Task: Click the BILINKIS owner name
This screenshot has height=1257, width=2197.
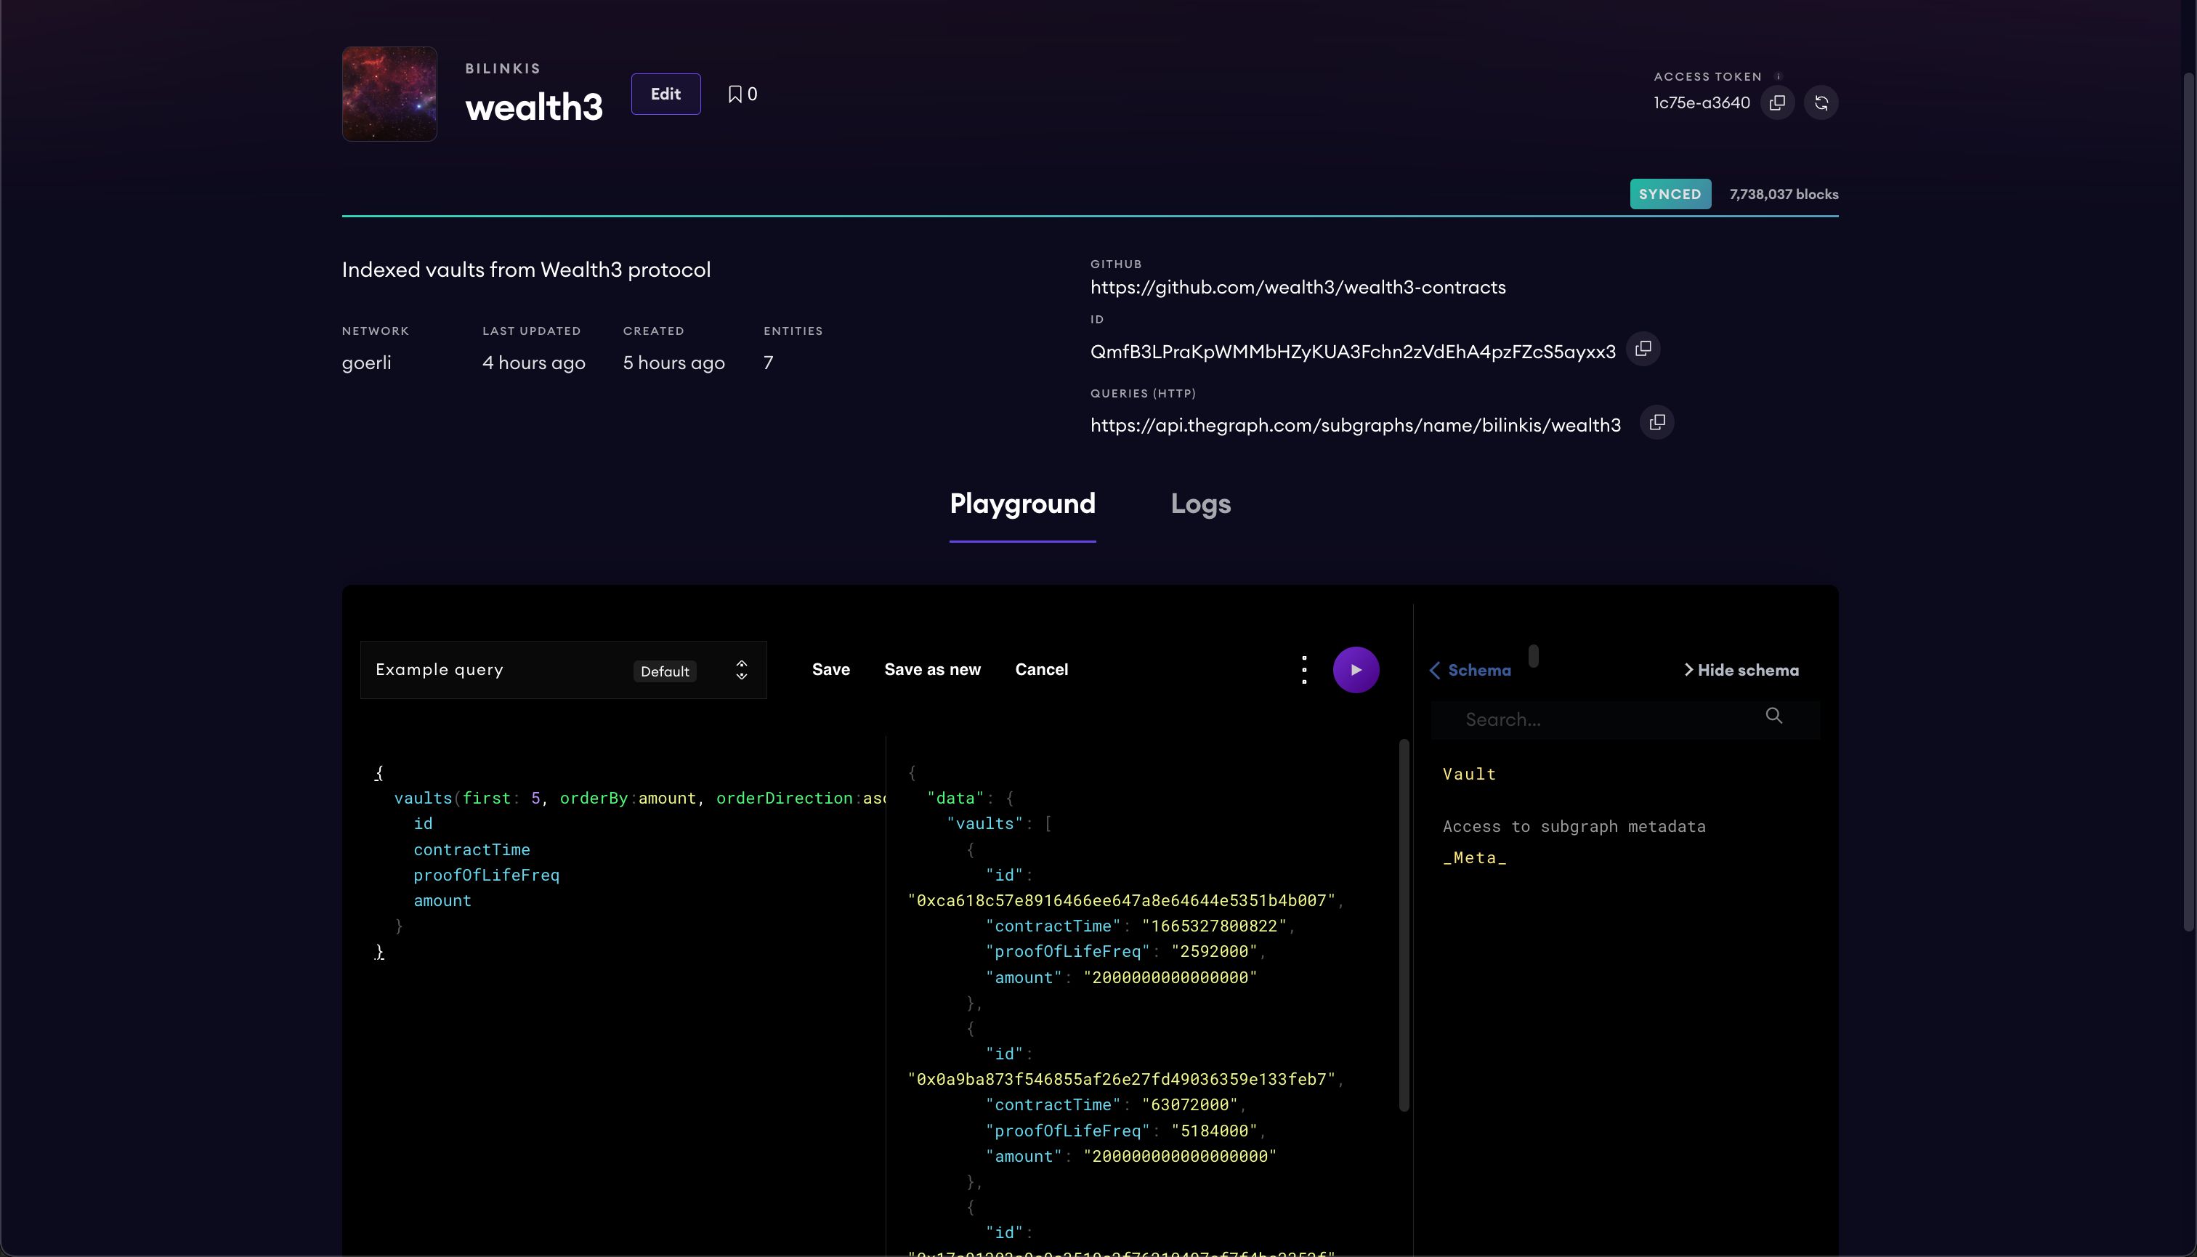Action: click(x=503, y=68)
